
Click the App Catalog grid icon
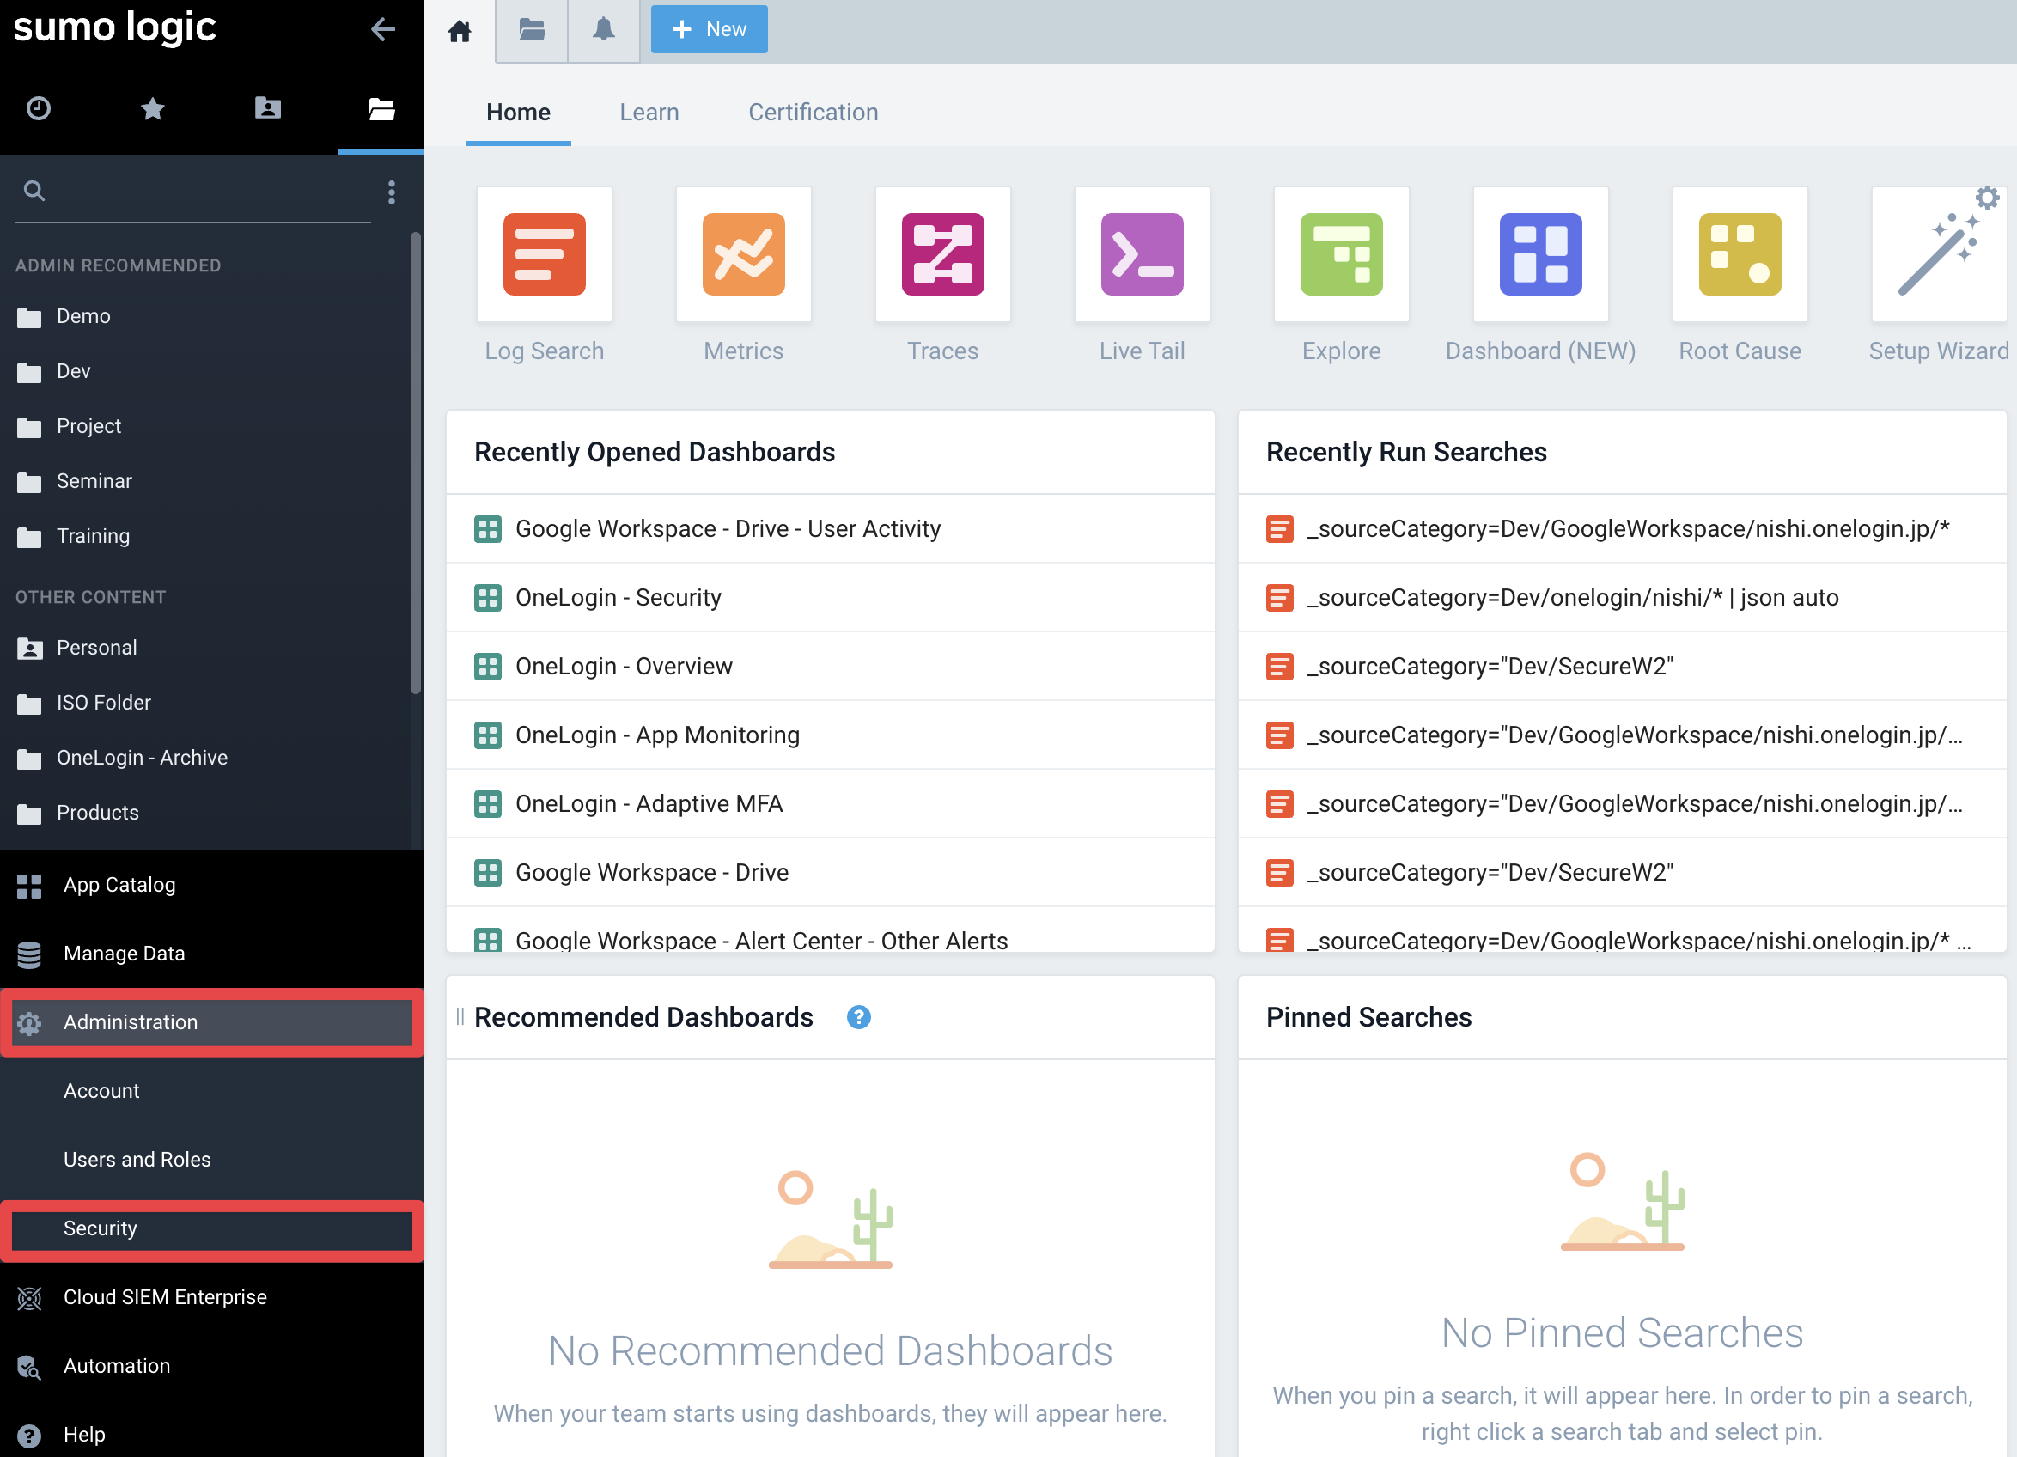[29, 886]
